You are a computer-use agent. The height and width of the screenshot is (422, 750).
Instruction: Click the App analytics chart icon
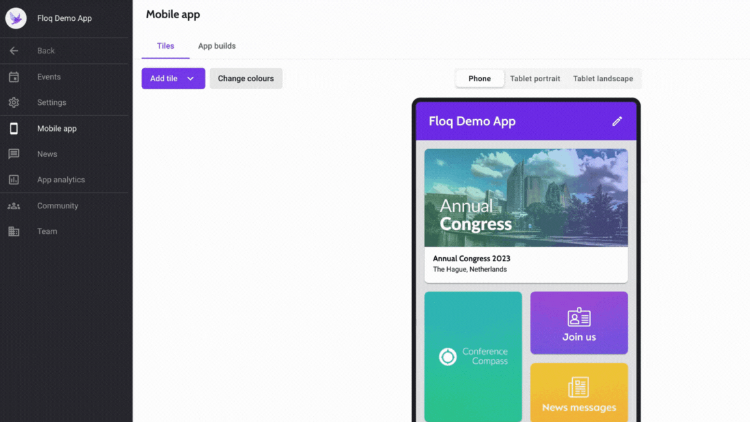click(14, 180)
